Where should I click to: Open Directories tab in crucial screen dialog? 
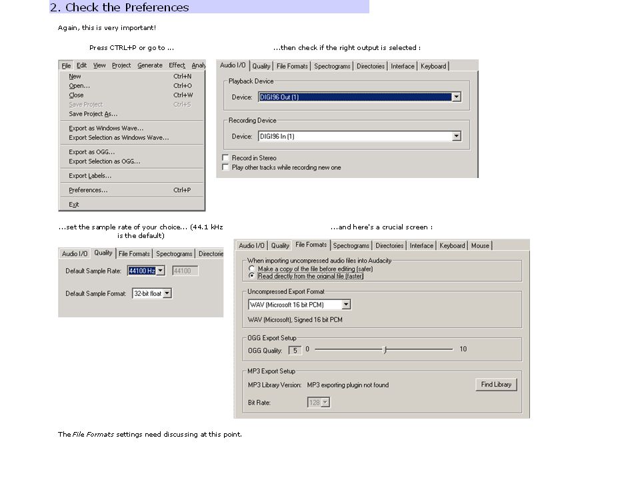389,246
